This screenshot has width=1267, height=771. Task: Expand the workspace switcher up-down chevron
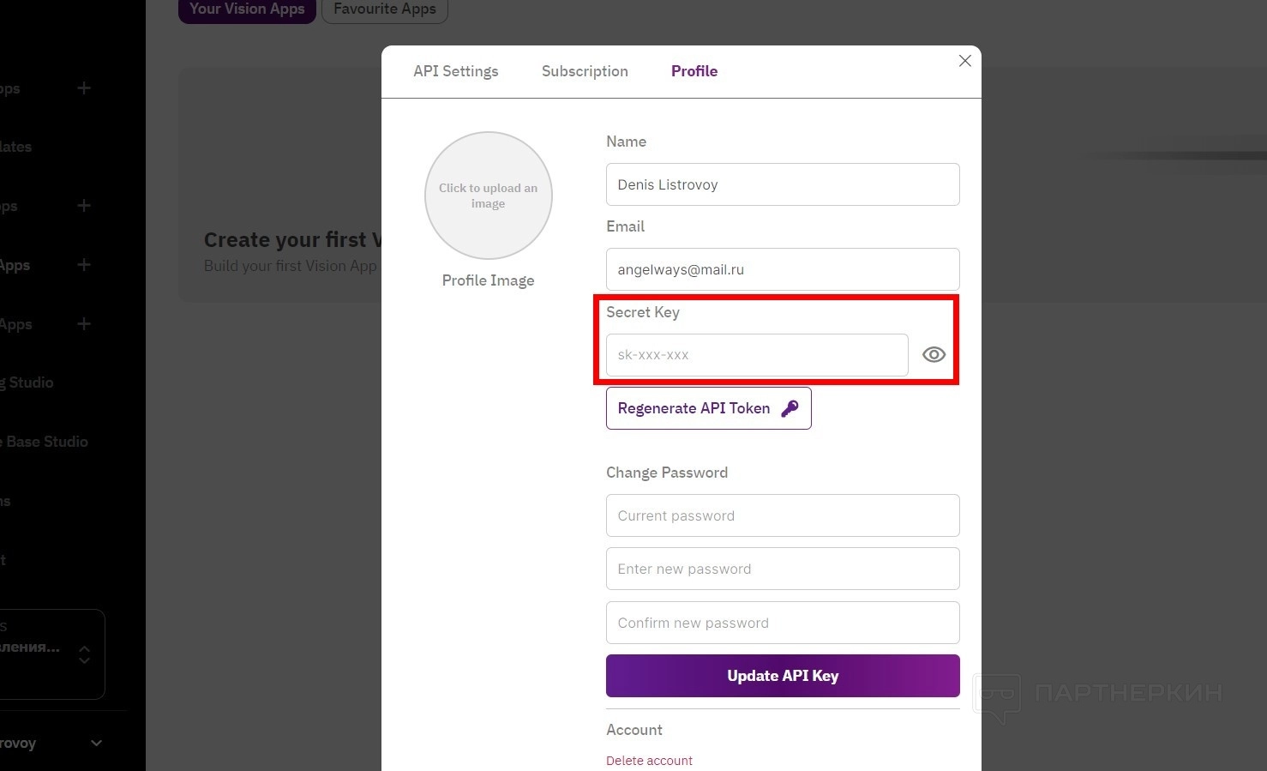coord(84,654)
